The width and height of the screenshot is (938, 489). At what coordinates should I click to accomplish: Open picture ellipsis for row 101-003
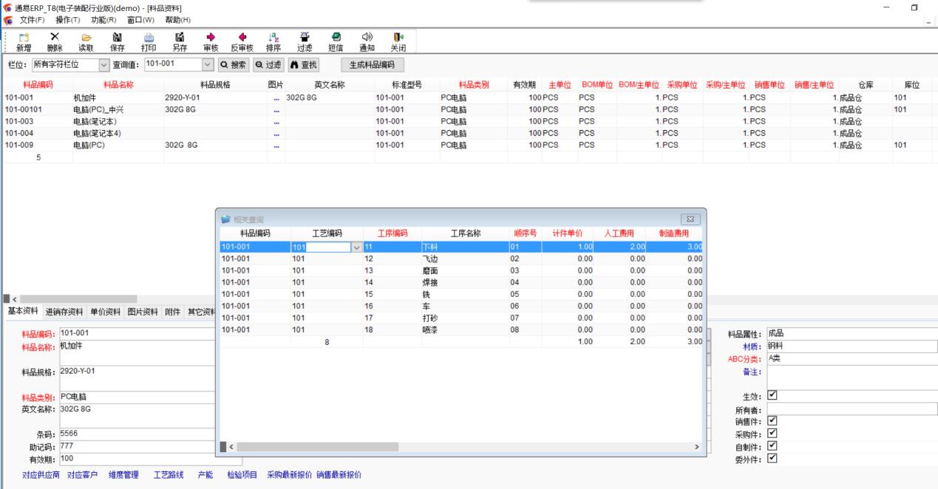(x=276, y=121)
